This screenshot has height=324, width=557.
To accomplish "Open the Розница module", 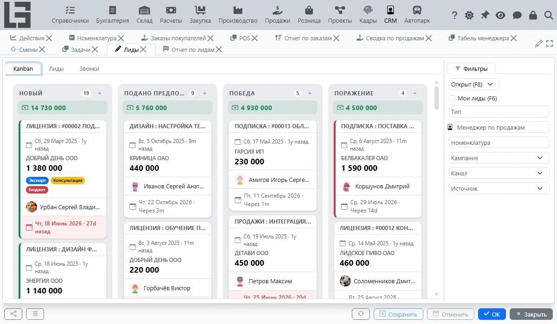I will tap(309, 15).
